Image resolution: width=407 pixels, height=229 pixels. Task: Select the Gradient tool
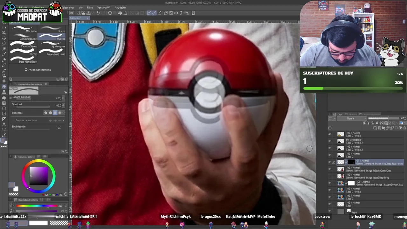pos(4,103)
